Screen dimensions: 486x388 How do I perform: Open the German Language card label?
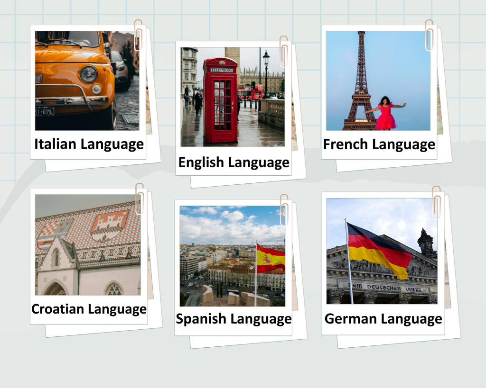[x=383, y=319]
